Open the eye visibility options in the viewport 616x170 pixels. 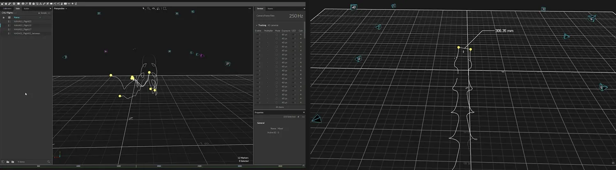[x=154, y=8]
